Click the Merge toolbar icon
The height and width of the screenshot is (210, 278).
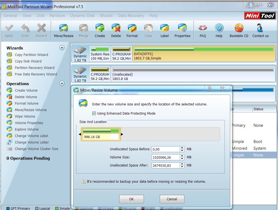(83, 28)
